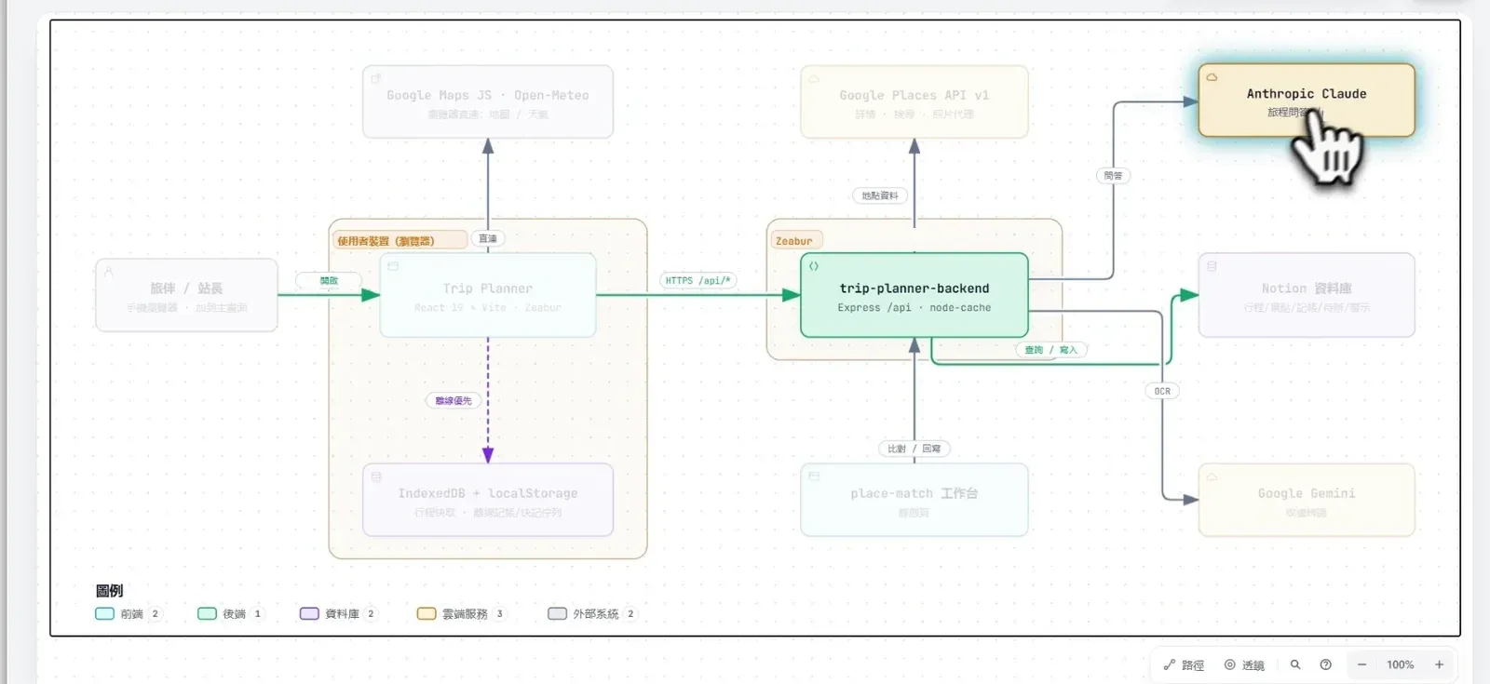Select the Notion 資料庫 node
Viewport: 1490px width, 684px height.
pyautogui.click(x=1307, y=295)
